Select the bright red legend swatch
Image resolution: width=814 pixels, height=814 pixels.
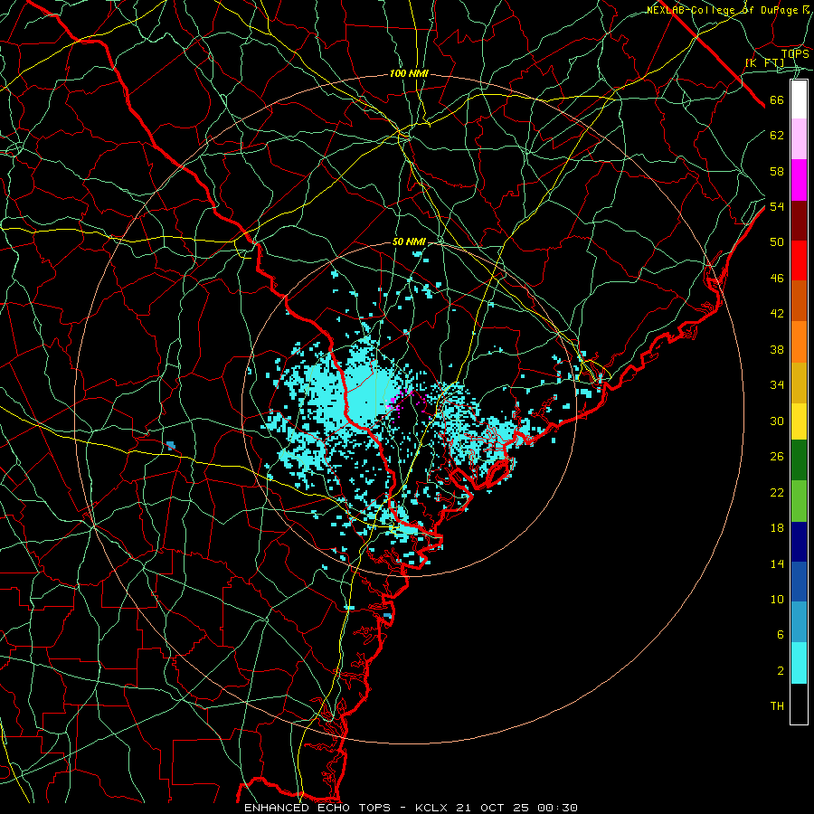(799, 260)
